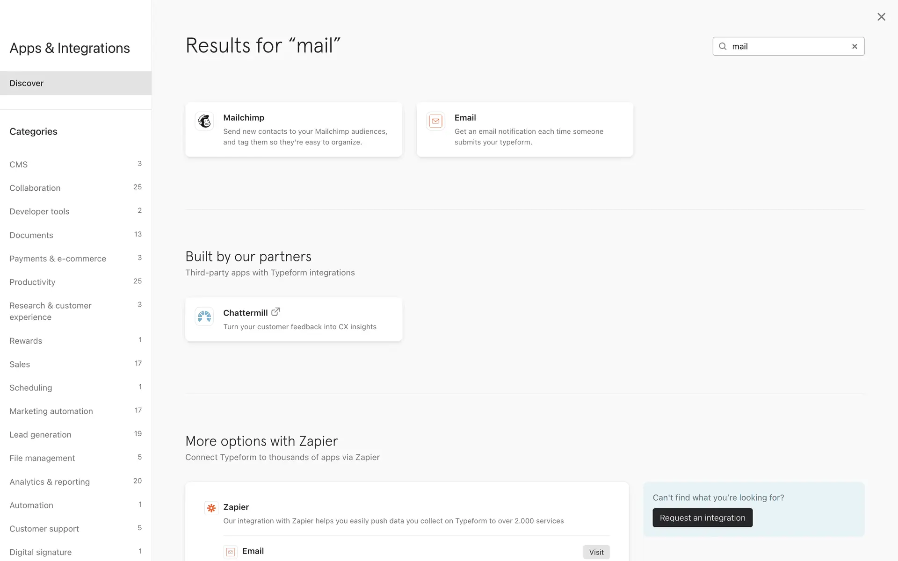Open the Mailchimp integration title
The width and height of the screenshot is (898, 561).
tap(244, 118)
